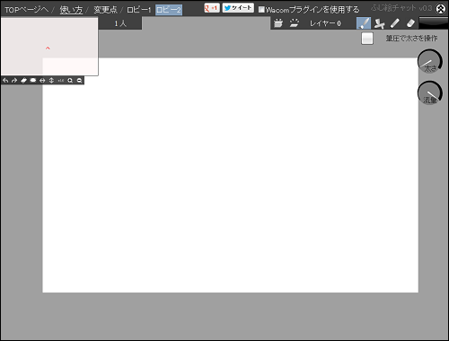Reset zoom with the x1.0 button
This screenshot has width=449, height=341.
point(61,81)
